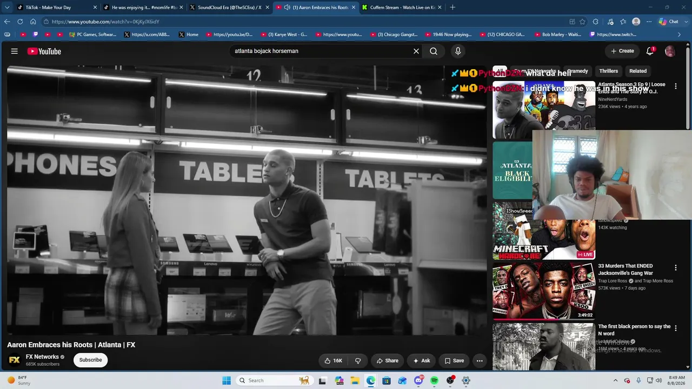The height and width of the screenshot is (389, 692).
Task: Show hidden system tray icons
Action: [x=615, y=380]
